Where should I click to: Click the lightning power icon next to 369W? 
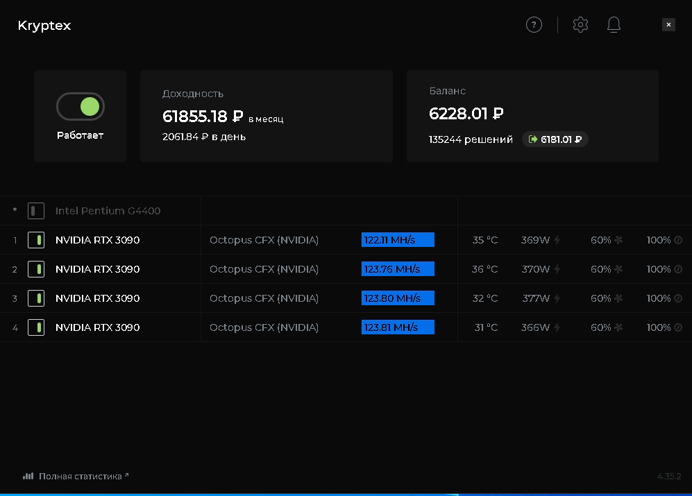tap(557, 240)
